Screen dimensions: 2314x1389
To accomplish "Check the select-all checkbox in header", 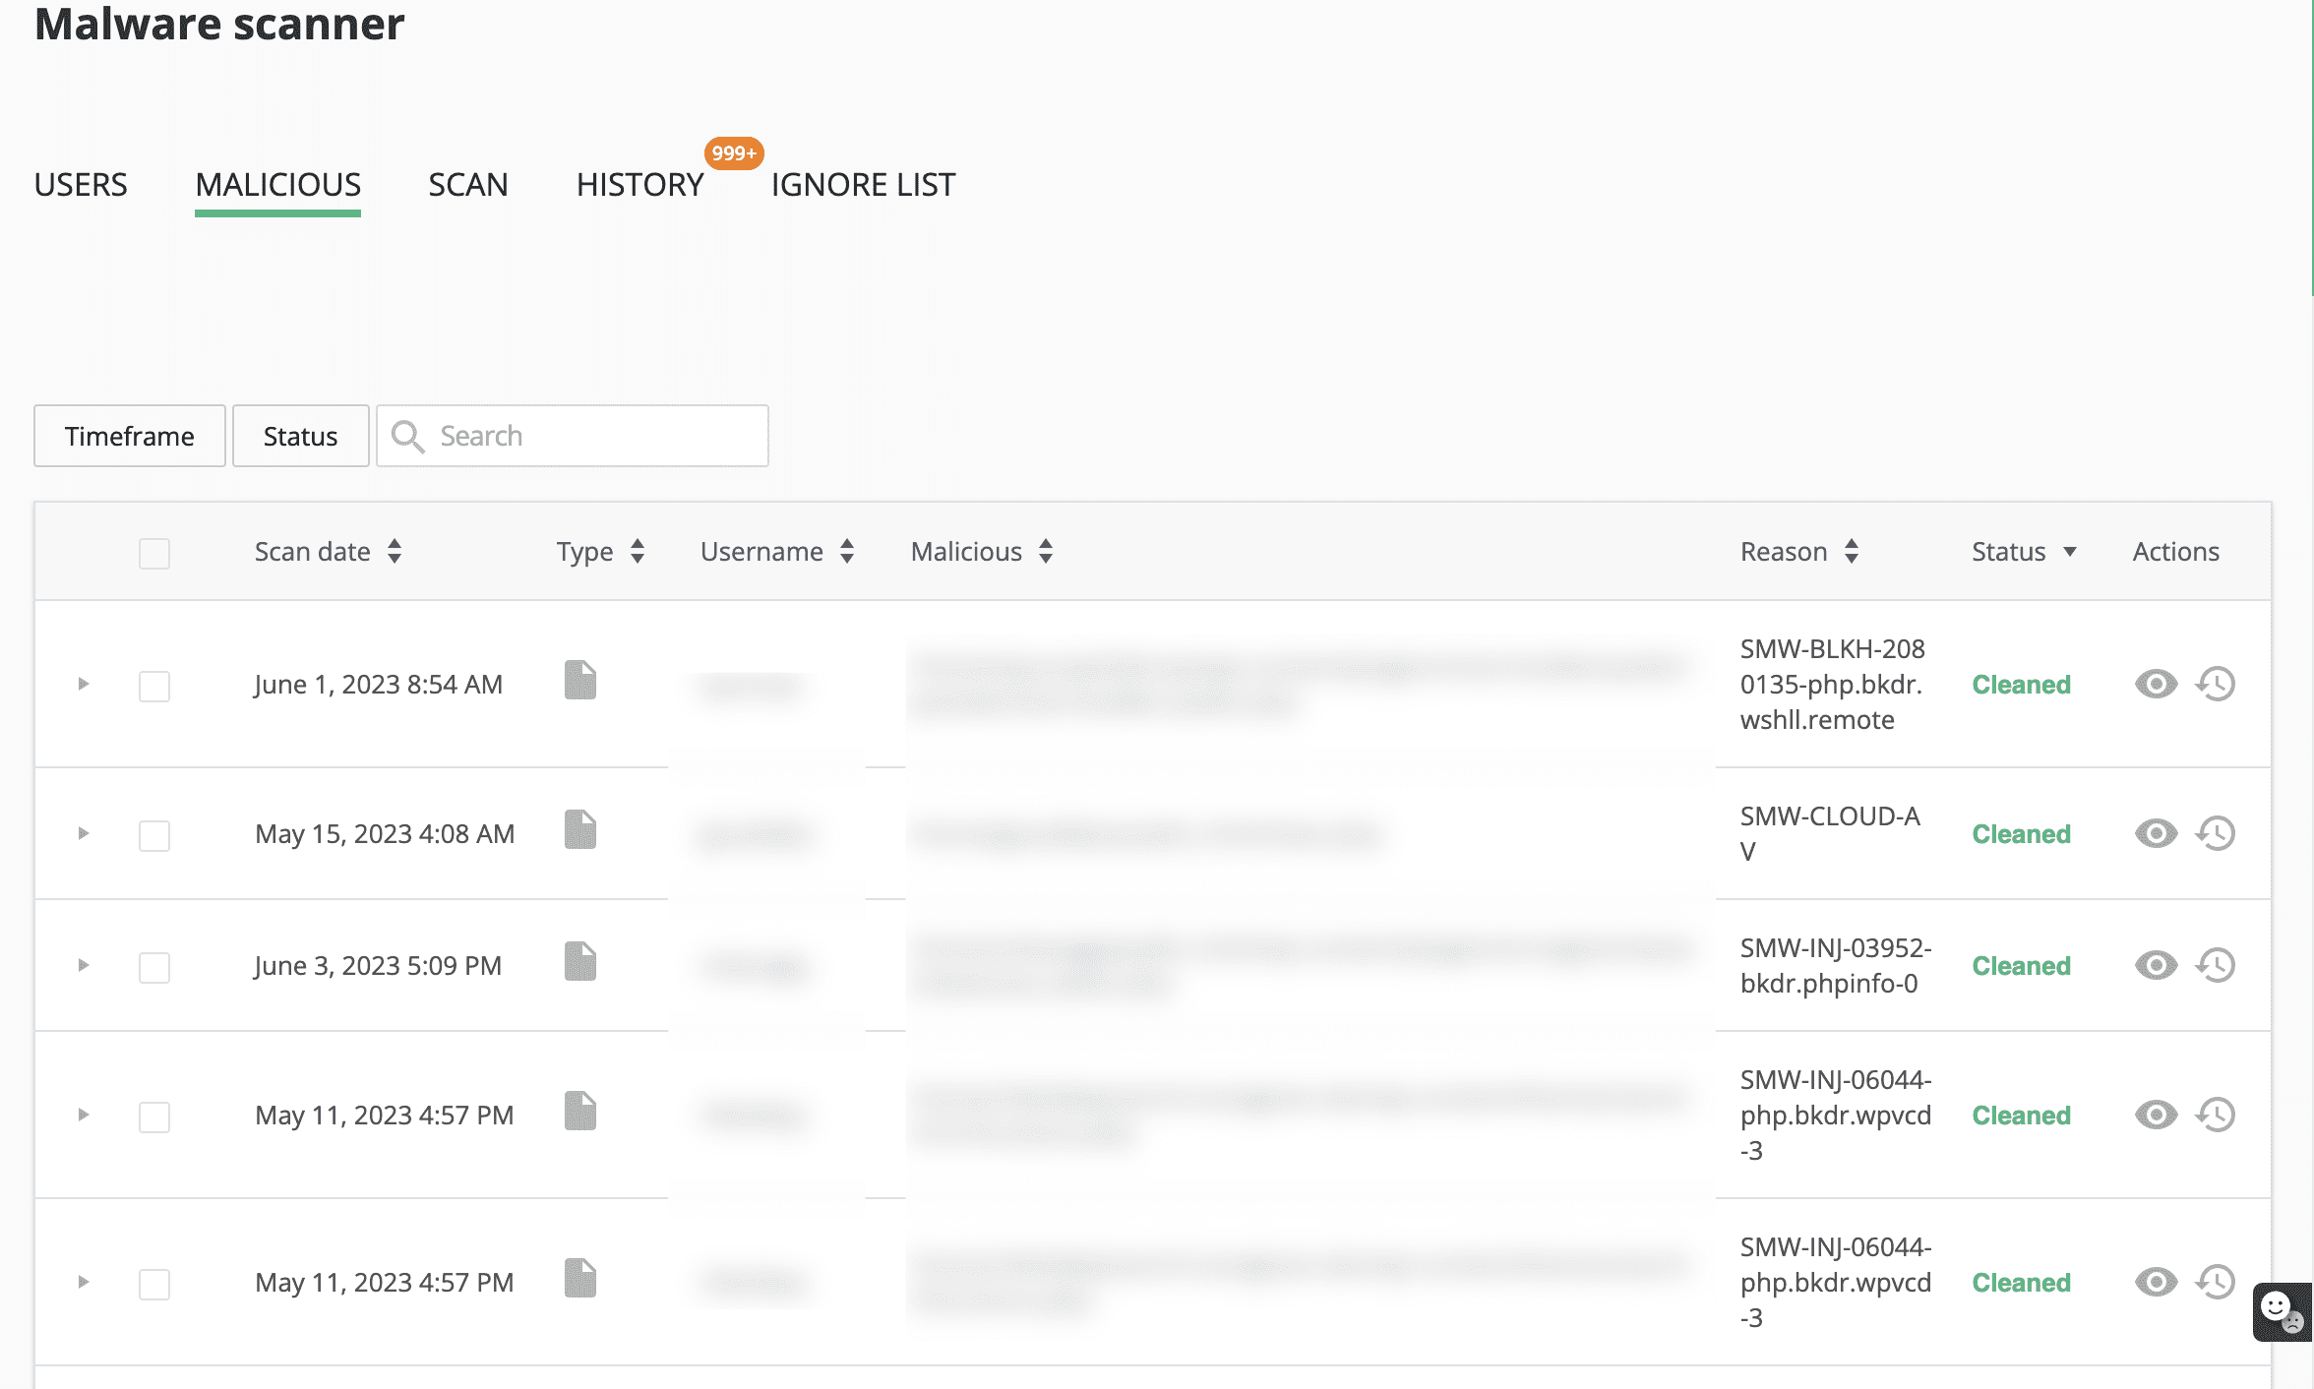I will tap(154, 553).
